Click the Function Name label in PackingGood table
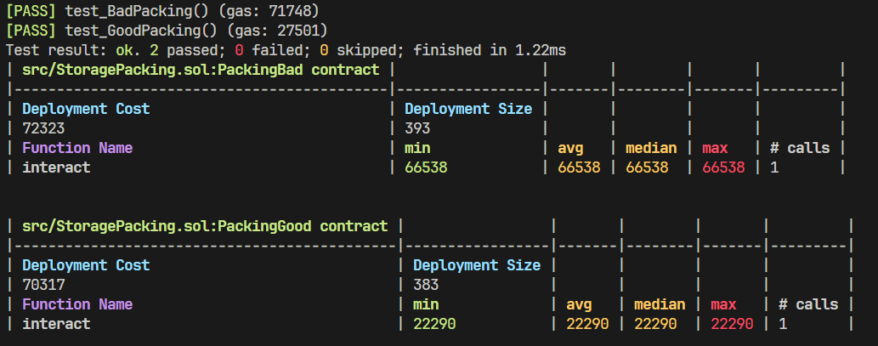 coord(77,304)
